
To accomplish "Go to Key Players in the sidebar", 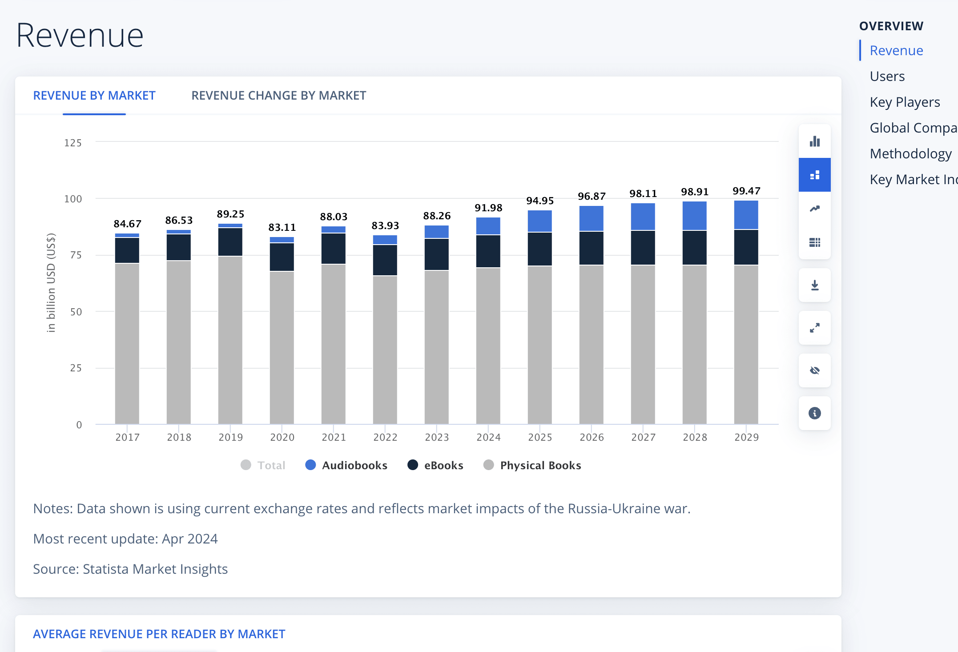I will (905, 102).
